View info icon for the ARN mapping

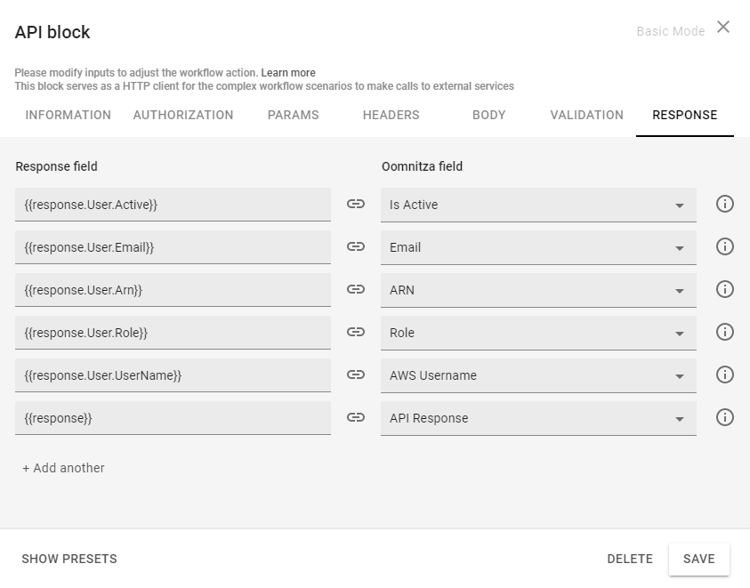coord(725,289)
